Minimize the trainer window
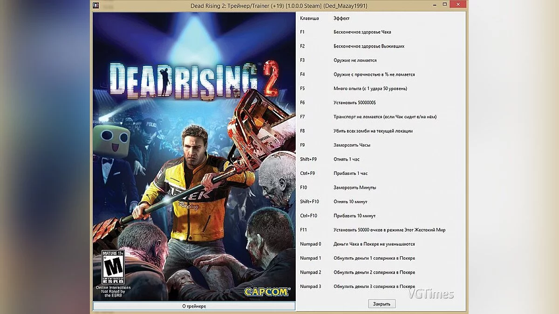Viewport: 559px width, 314px height. pyautogui.click(x=435, y=4)
